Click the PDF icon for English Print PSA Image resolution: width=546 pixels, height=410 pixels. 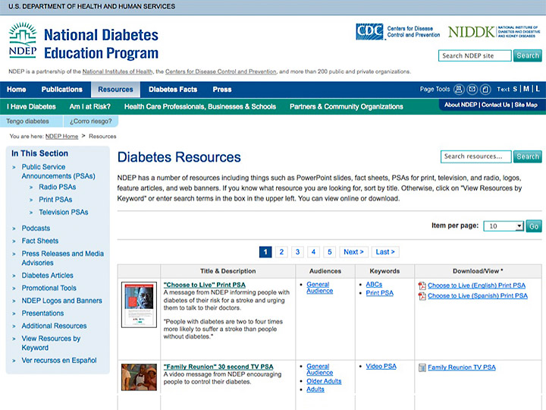pos(422,286)
